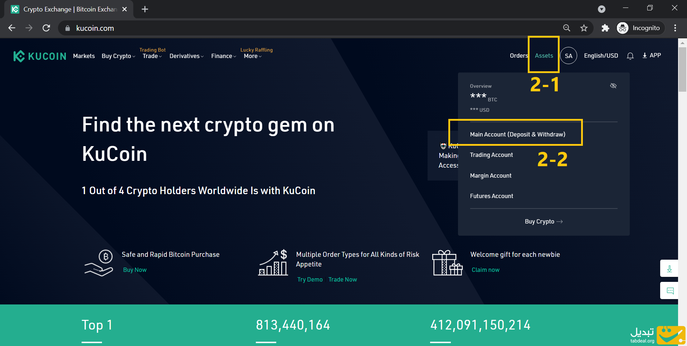
Task: Click the Bitcoin hand icon
Action: tap(99, 263)
